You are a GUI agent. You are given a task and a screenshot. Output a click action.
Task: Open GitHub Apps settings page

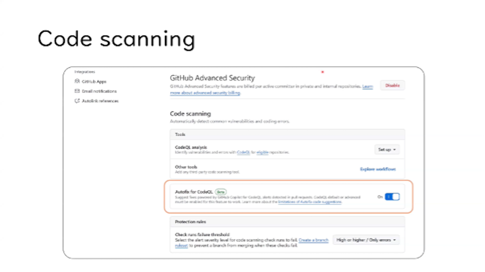[x=94, y=81]
